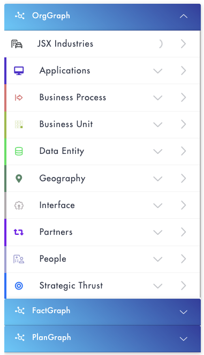Click the Geography map pin icon
204x355 pixels.
(x=19, y=179)
